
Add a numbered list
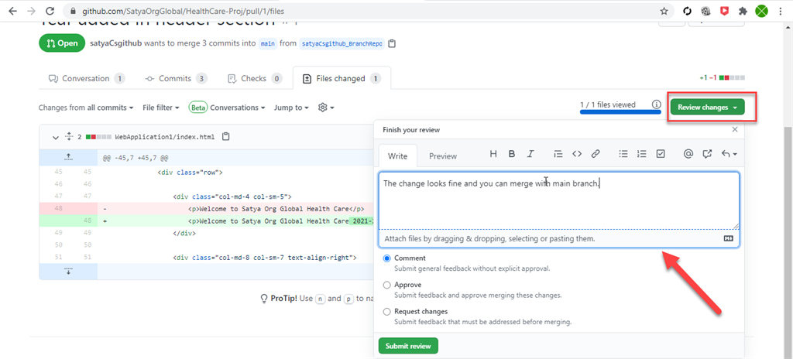click(x=642, y=154)
